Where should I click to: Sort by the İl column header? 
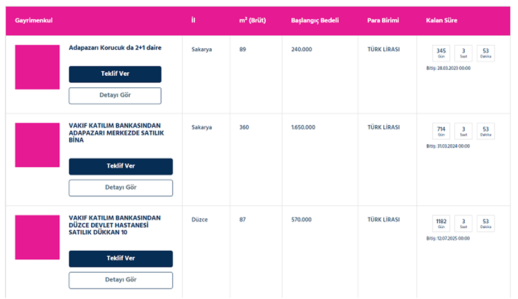193,20
